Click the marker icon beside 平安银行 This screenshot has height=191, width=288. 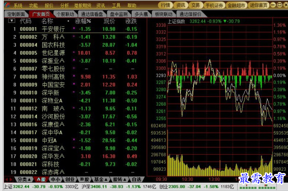(74, 28)
